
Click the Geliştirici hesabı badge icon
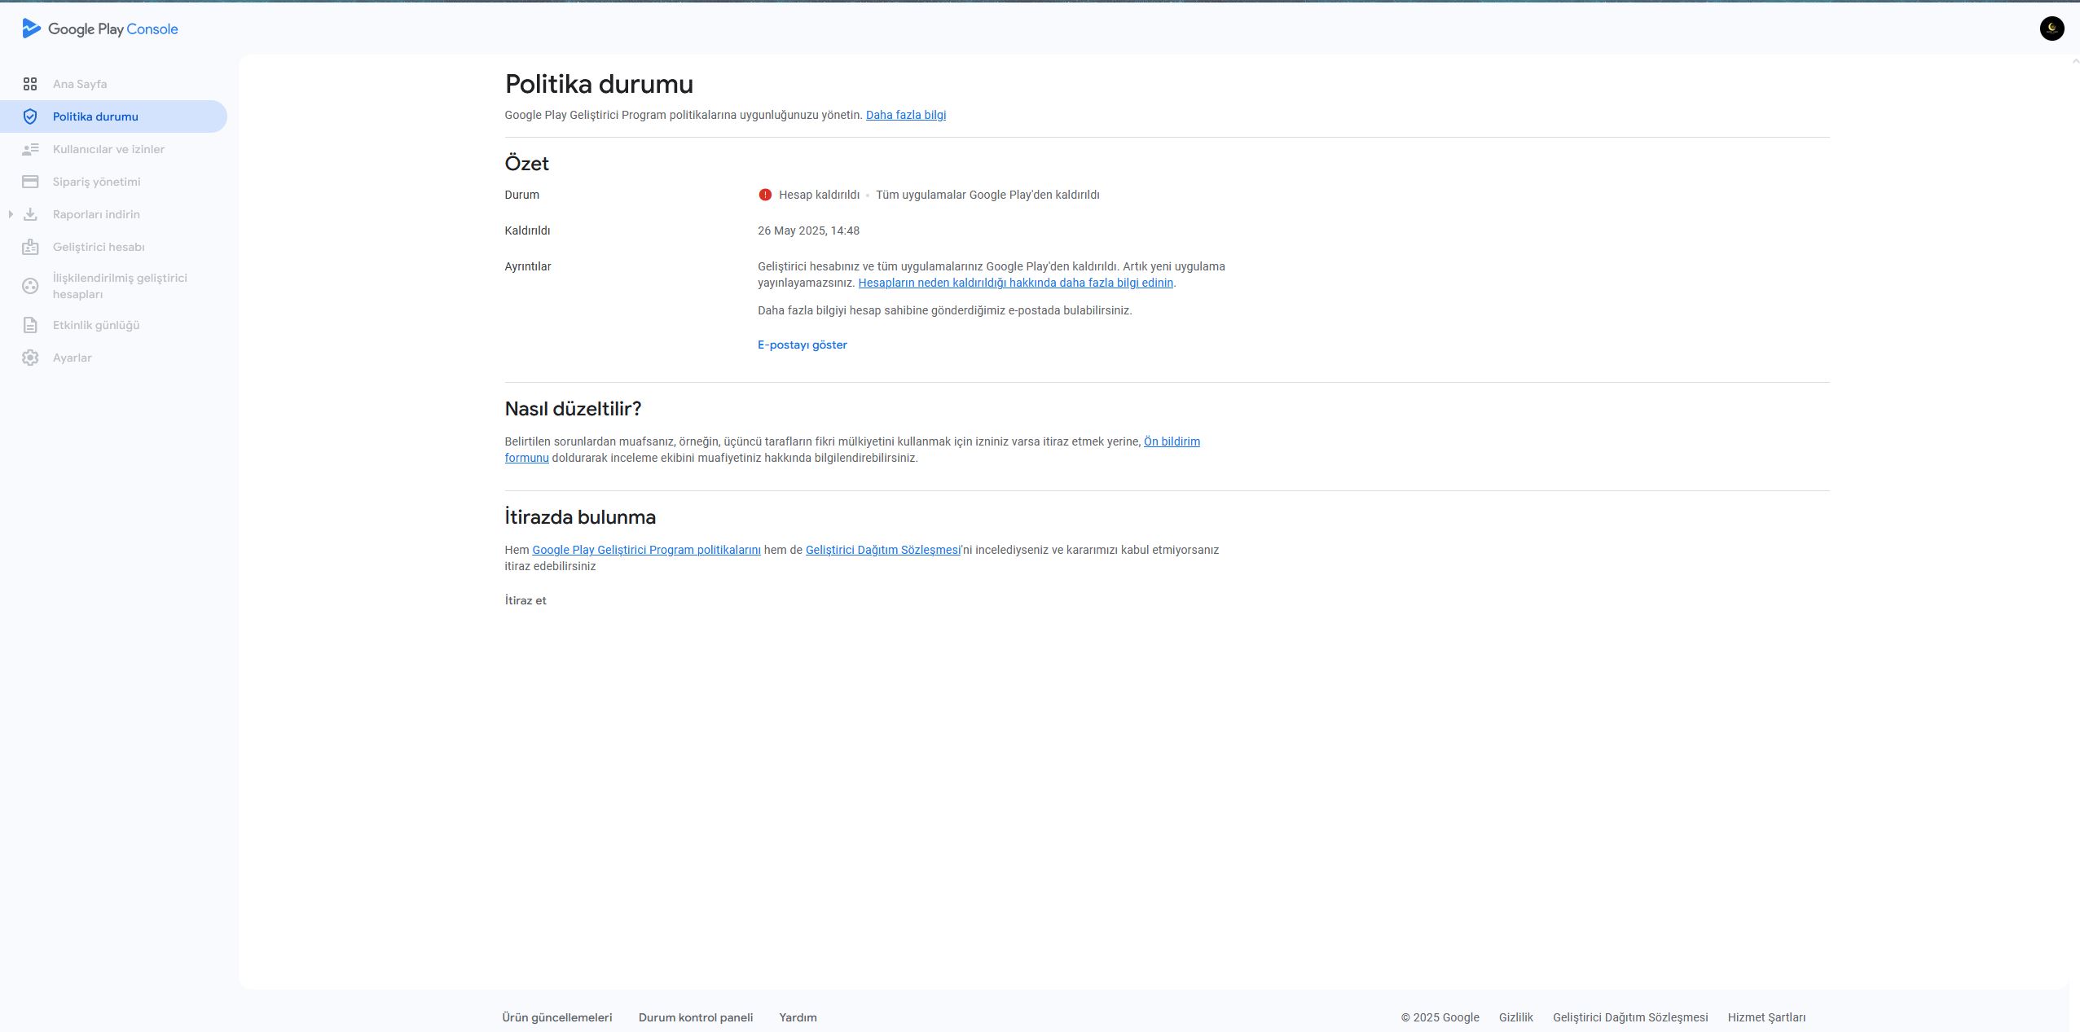30,247
